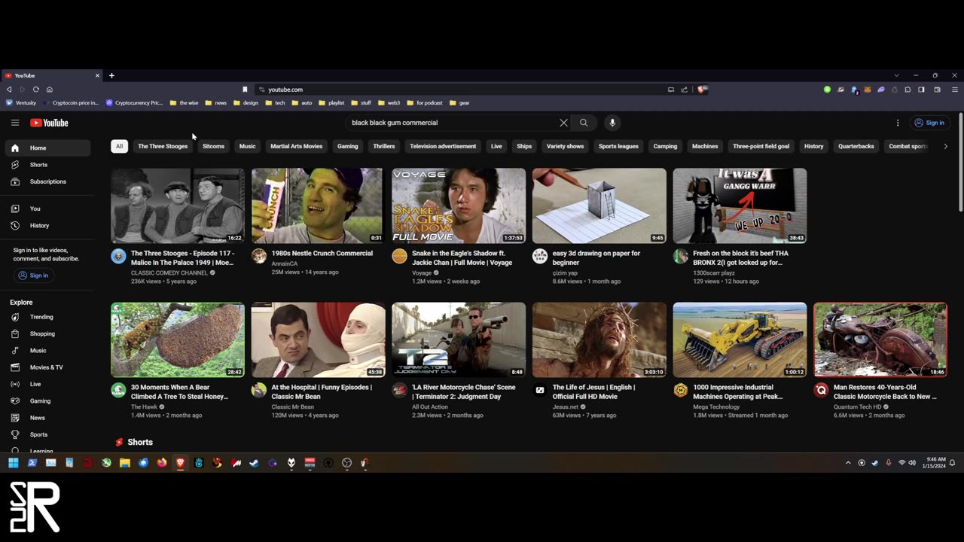Screen dimensions: 964x542
Task: Start voice search with microphone icon
Action: coord(612,123)
